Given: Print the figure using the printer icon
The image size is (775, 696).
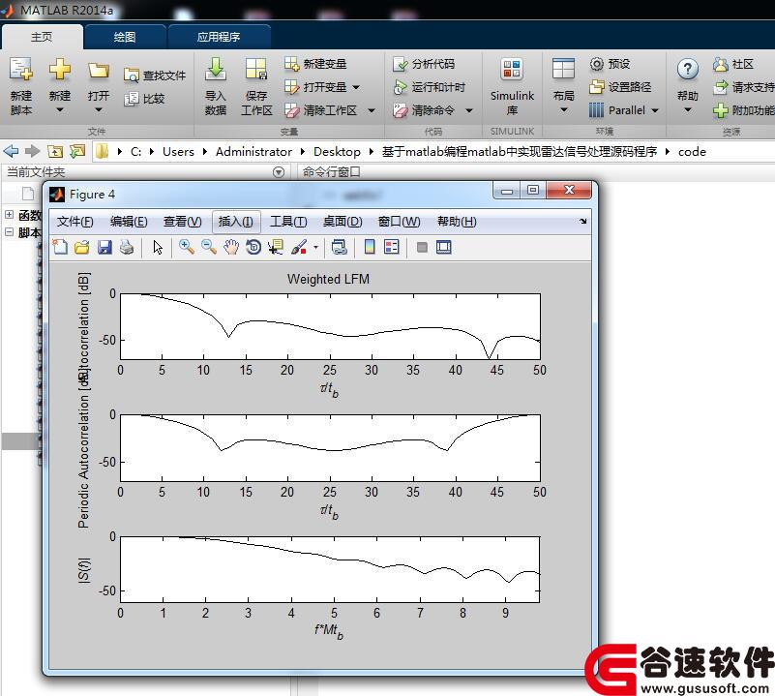Looking at the screenshot, I should tap(127, 247).
